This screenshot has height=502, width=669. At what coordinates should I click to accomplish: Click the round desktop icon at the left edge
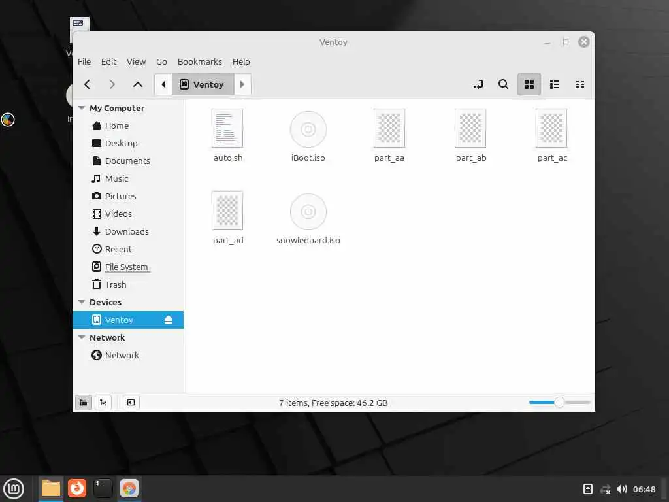(8, 120)
